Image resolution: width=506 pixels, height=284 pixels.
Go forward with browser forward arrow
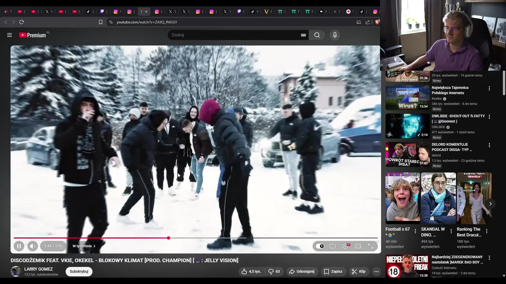pyautogui.click(x=13, y=22)
